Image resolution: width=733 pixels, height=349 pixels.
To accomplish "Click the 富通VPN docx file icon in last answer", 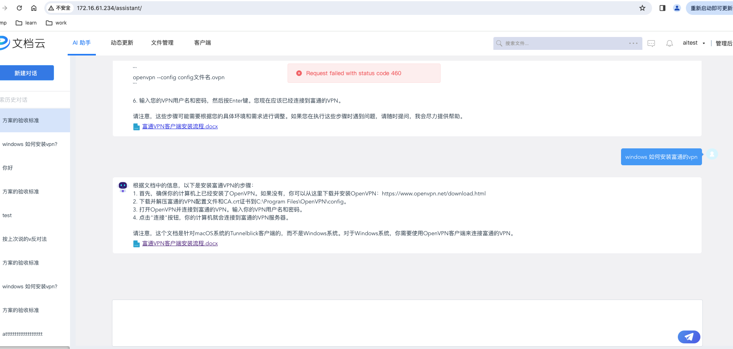I will coord(137,244).
